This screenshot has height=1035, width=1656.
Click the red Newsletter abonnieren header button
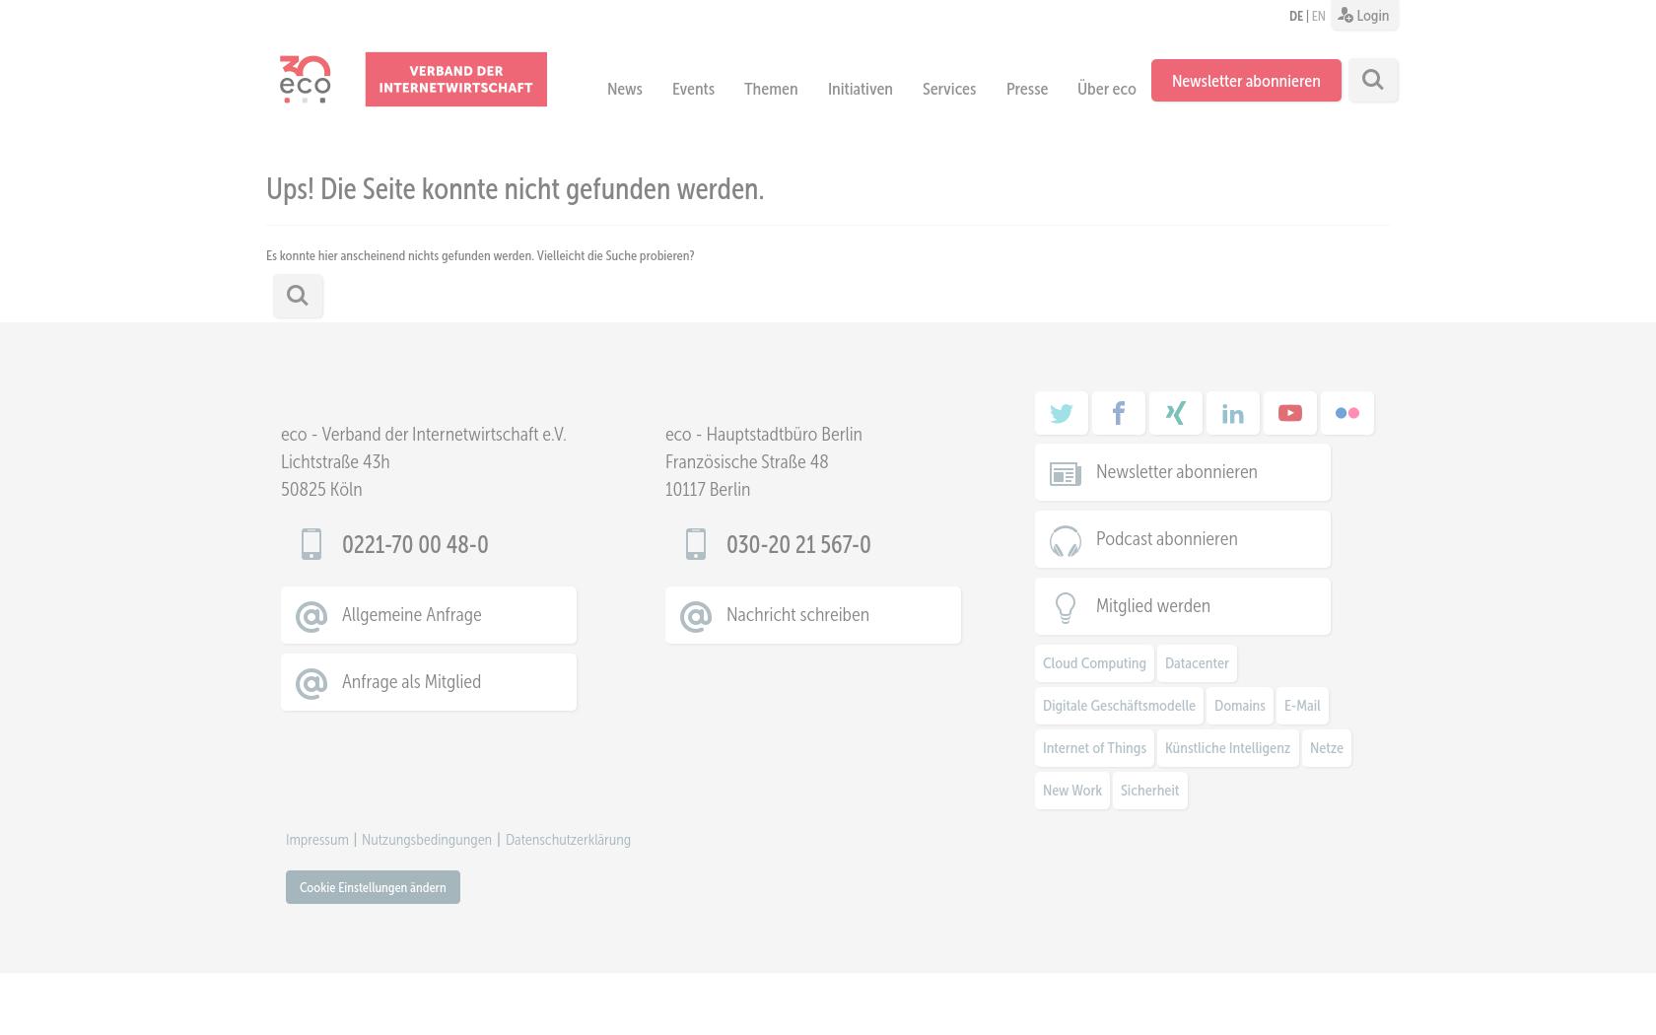click(x=1246, y=81)
